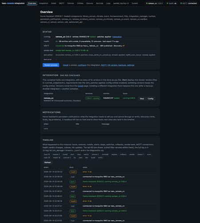
Task: Click the ramses_cc integration name
Action: [48, 98]
